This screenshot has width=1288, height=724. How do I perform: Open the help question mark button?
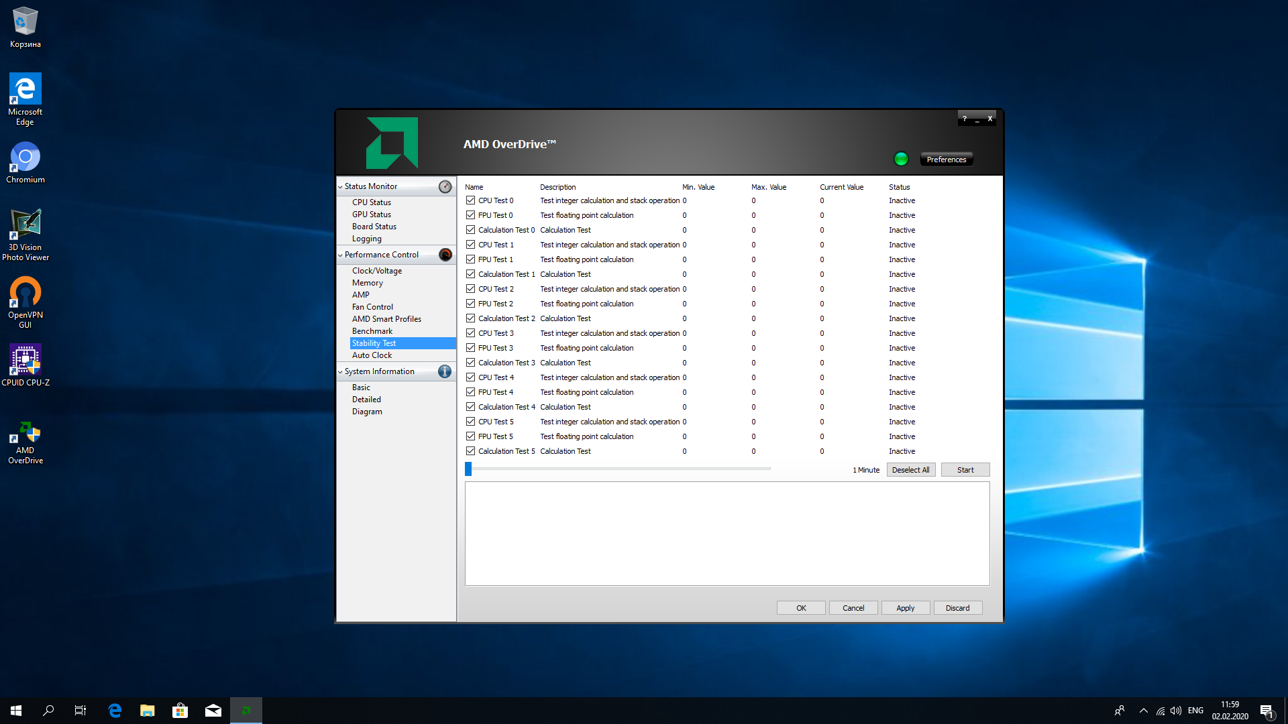point(965,119)
